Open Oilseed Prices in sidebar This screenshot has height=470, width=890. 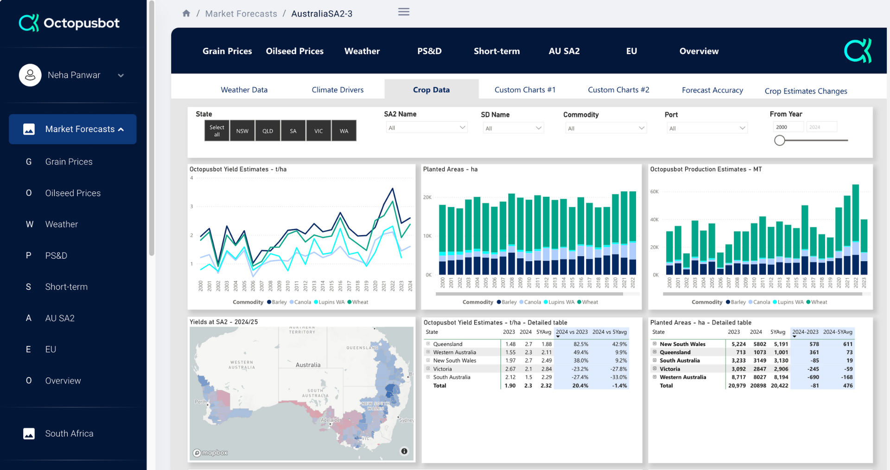click(73, 193)
